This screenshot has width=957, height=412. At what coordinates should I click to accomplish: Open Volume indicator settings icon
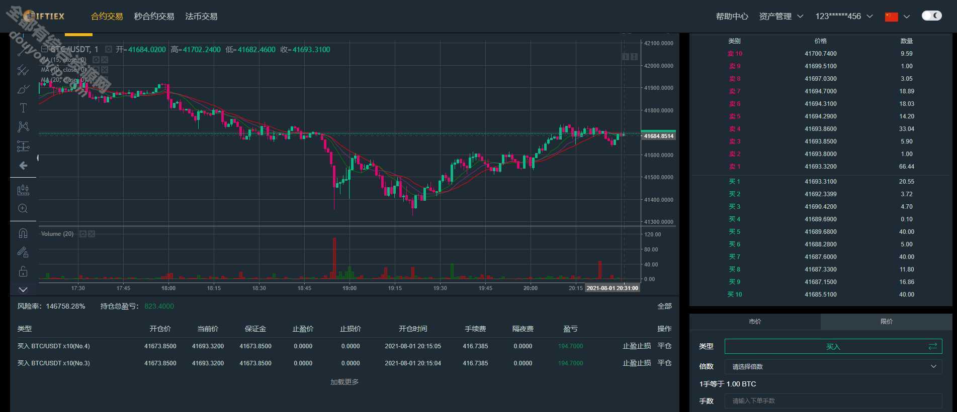click(x=83, y=234)
